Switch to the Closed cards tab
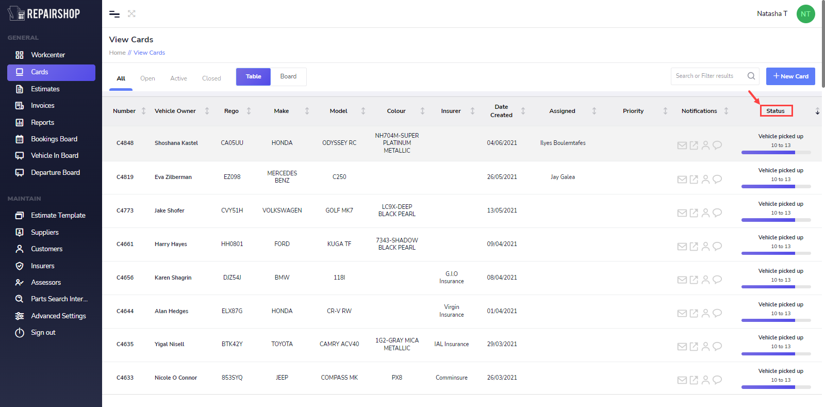The image size is (825, 407). 211,78
